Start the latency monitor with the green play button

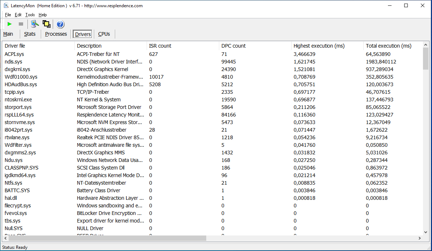coord(9,24)
